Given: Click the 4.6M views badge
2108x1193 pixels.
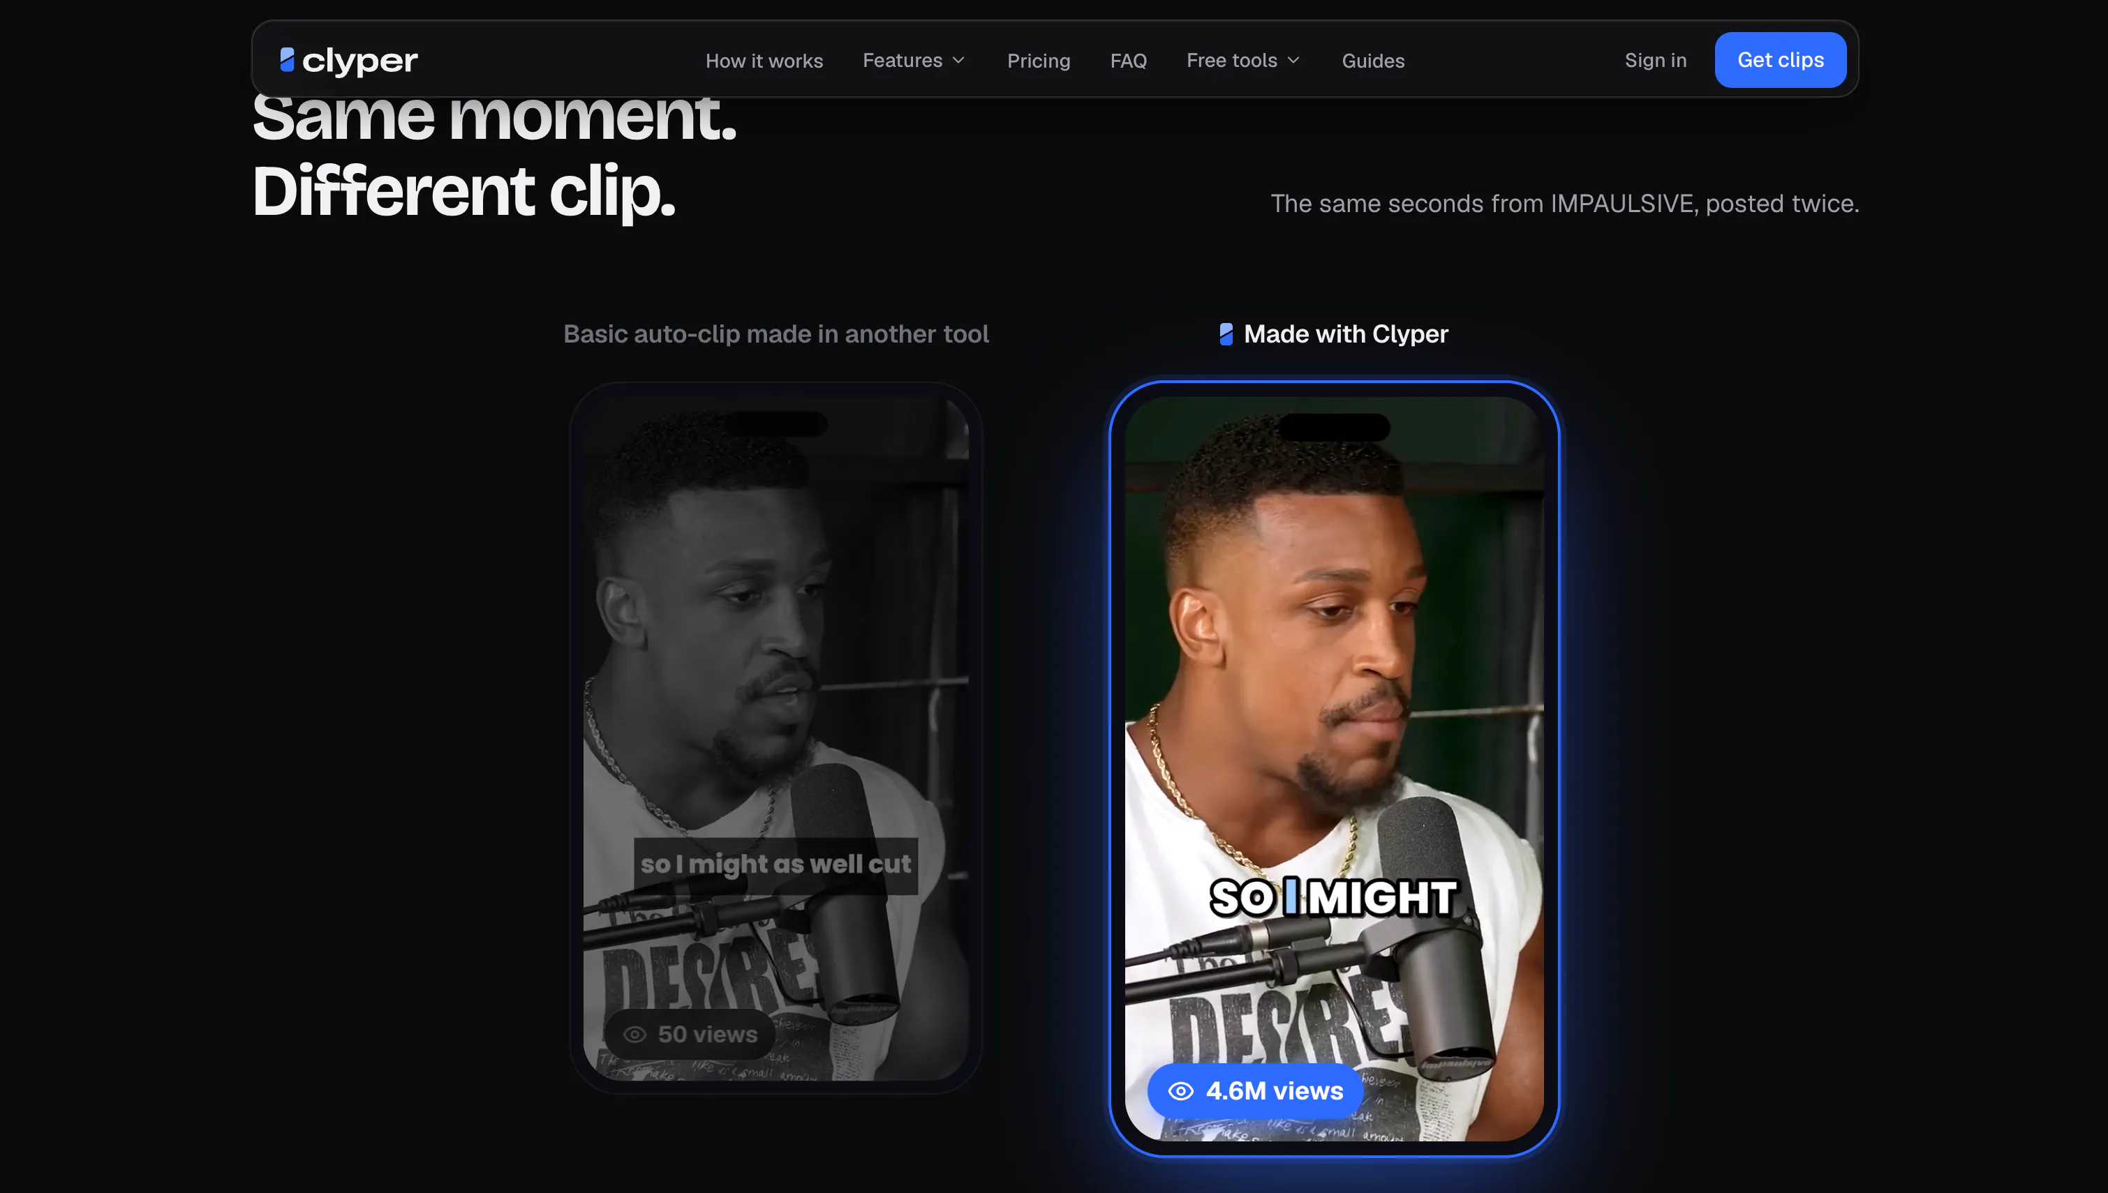Looking at the screenshot, I should [x=1255, y=1090].
